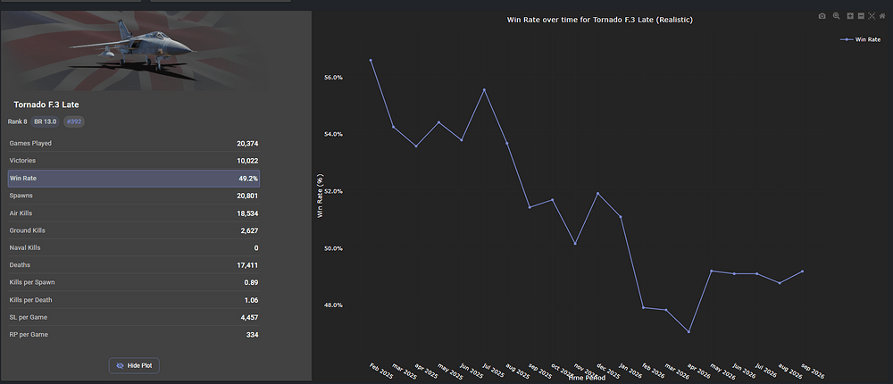Image resolution: width=893 pixels, height=384 pixels.
Task: Click the dec 2025 data point
Action: point(597,194)
